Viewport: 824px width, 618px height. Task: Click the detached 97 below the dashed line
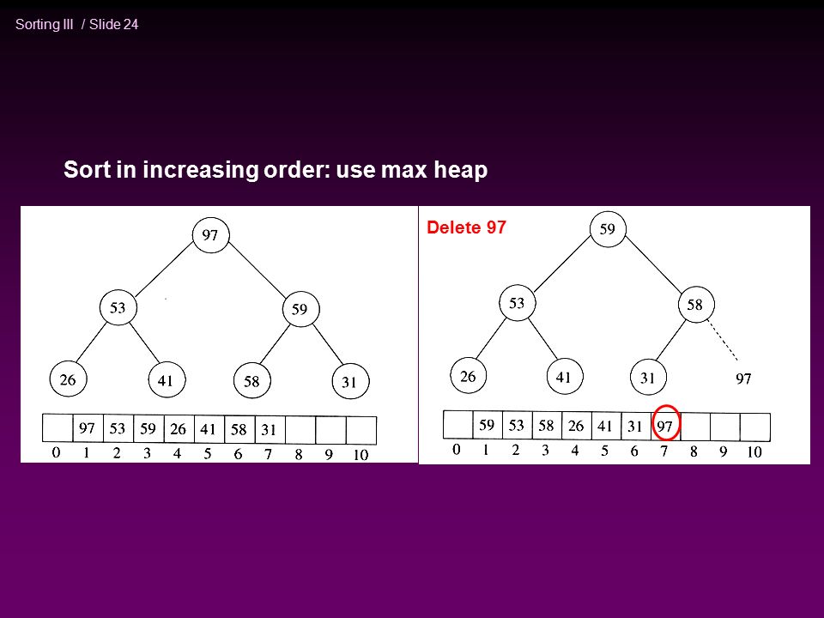pos(743,379)
